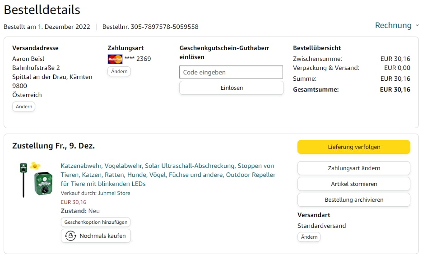The height and width of the screenshot is (264, 432).
Task: Click the chevron next to Rechnung
Action: click(417, 25)
